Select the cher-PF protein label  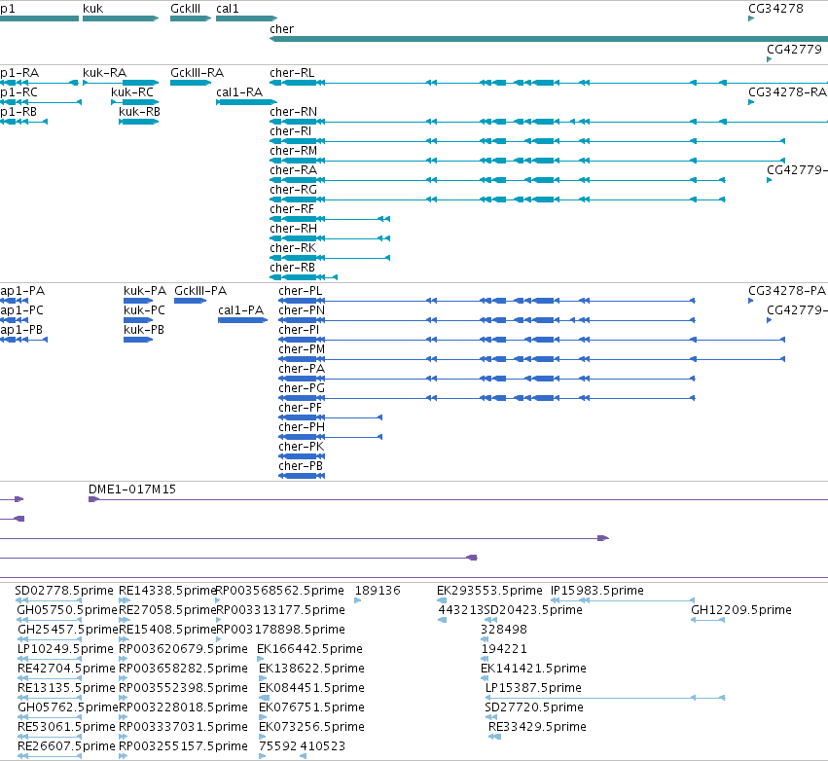(301, 408)
